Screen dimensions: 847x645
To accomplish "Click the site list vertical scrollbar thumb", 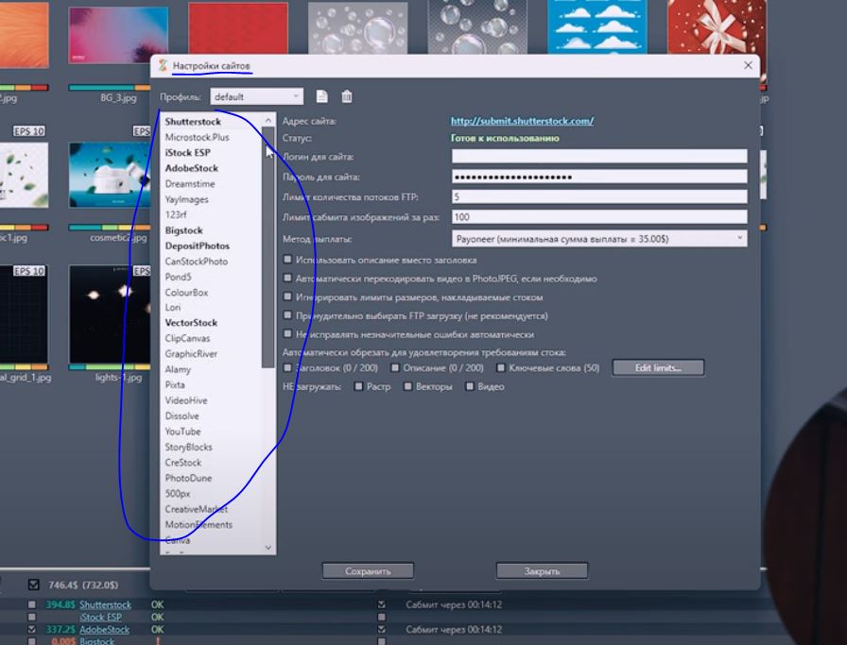I will click(268, 247).
